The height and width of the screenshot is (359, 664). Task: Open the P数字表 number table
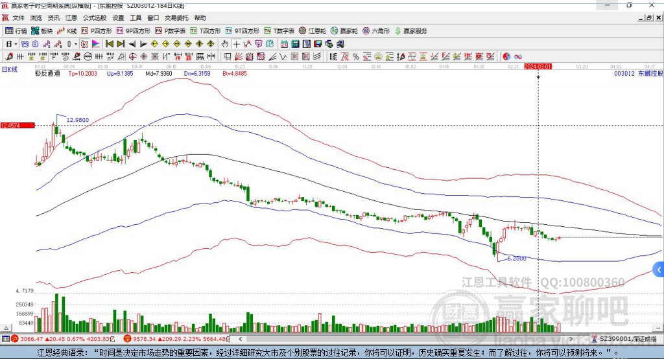[171, 31]
